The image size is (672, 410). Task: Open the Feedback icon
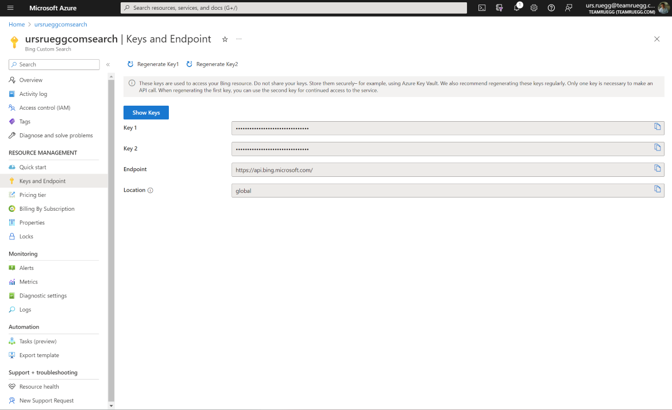(569, 7)
